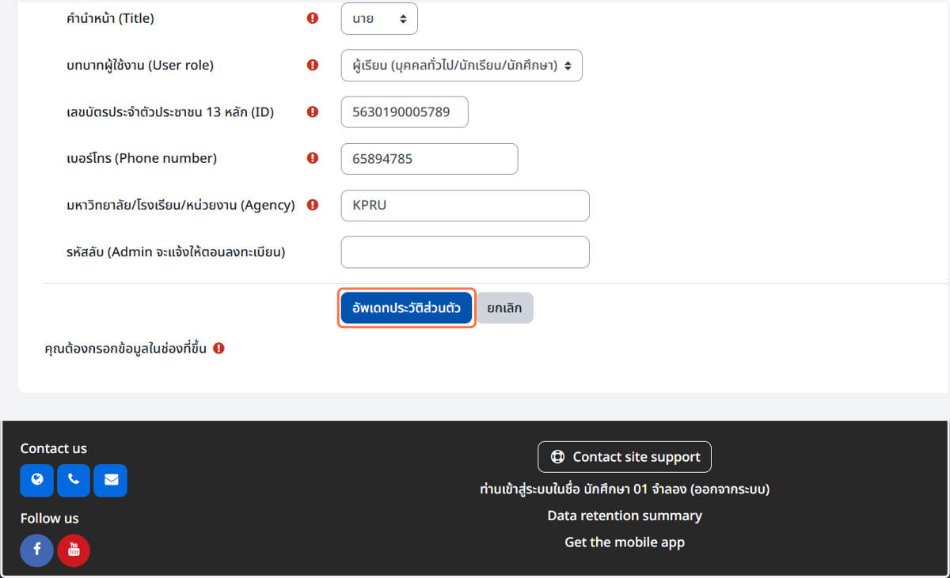Click required icon next to 13-digit ID field
The height and width of the screenshot is (578, 950).
pos(313,111)
